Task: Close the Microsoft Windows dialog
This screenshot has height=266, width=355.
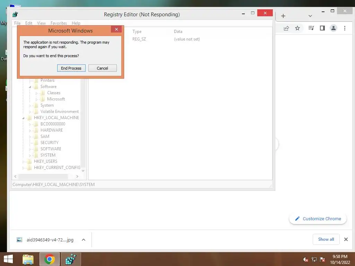Action: pyautogui.click(x=116, y=29)
